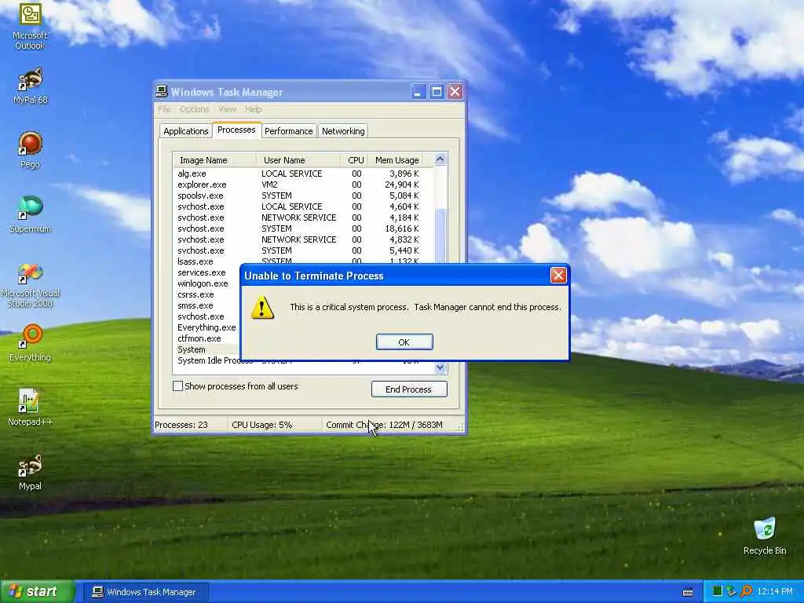
Task: Click the process list scroll down arrow
Action: click(440, 367)
